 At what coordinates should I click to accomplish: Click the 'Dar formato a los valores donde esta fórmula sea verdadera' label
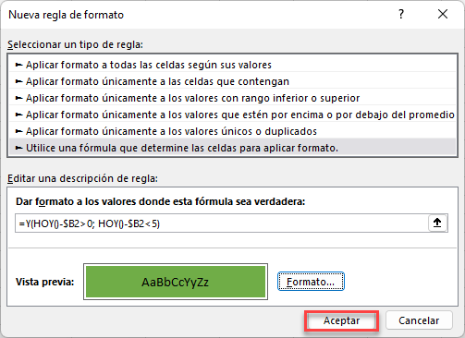(160, 201)
